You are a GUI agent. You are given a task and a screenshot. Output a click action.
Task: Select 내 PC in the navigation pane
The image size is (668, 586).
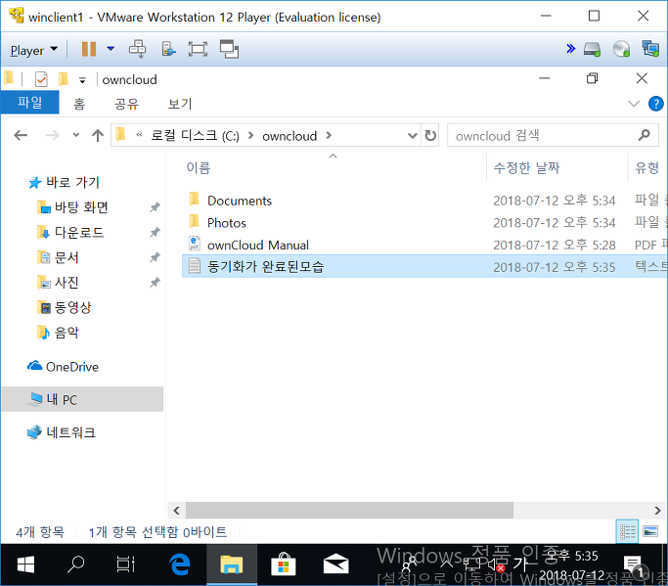click(83, 399)
